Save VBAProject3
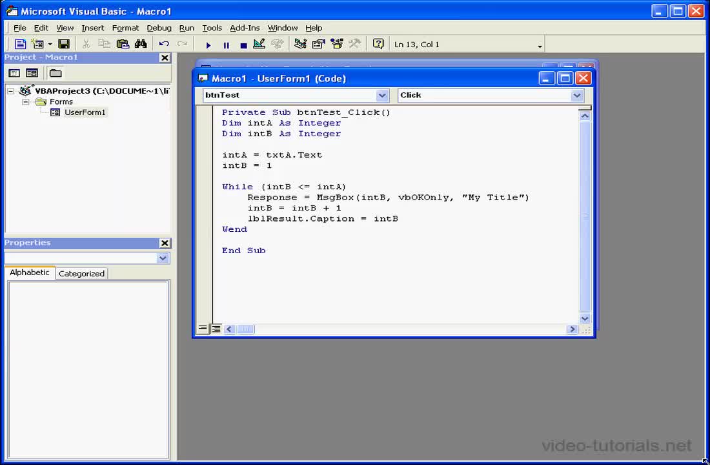710x465 pixels. point(63,43)
